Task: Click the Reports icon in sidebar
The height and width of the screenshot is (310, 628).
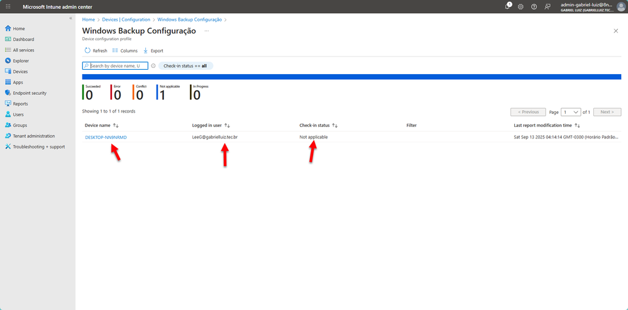Action: (x=8, y=104)
